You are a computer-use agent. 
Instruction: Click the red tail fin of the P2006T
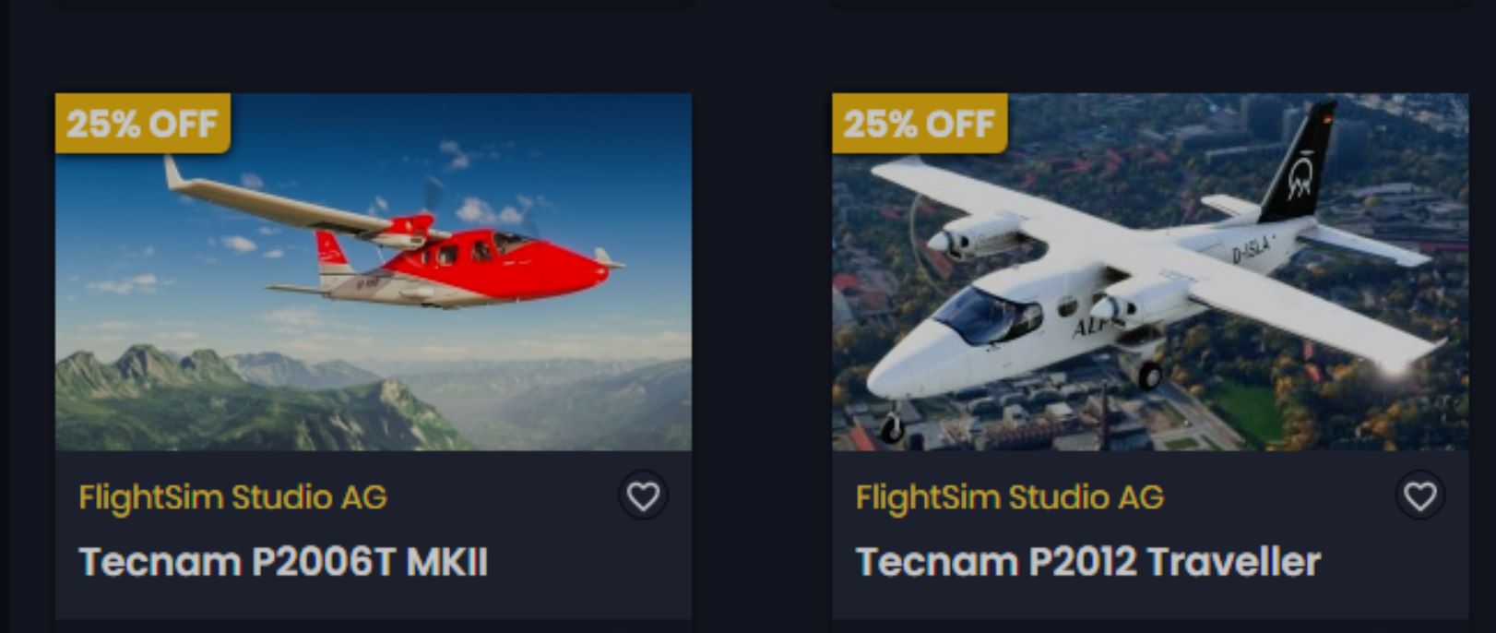click(331, 251)
